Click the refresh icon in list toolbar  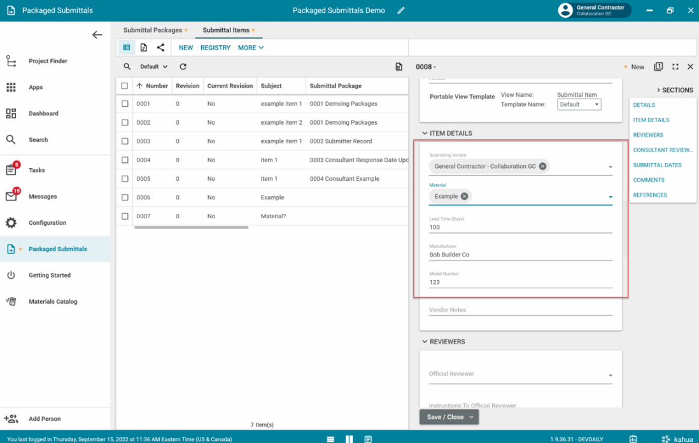tap(183, 67)
